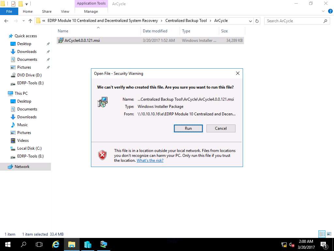334x251 pixels.
Task: Open Documents under Quick access
Action: click(x=27, y=59)
